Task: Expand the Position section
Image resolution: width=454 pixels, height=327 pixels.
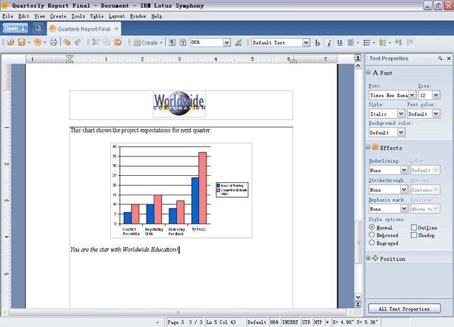Action: pyautogui.click(x=368, y=258)
